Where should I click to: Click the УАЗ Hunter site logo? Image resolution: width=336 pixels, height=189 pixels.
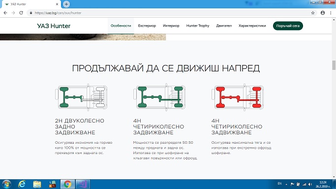coord(54,26)
